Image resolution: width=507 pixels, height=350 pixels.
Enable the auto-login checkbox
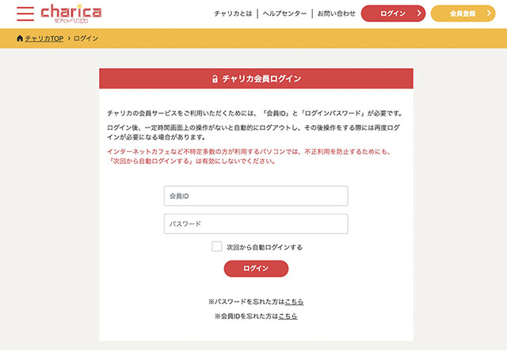[217, 247]
